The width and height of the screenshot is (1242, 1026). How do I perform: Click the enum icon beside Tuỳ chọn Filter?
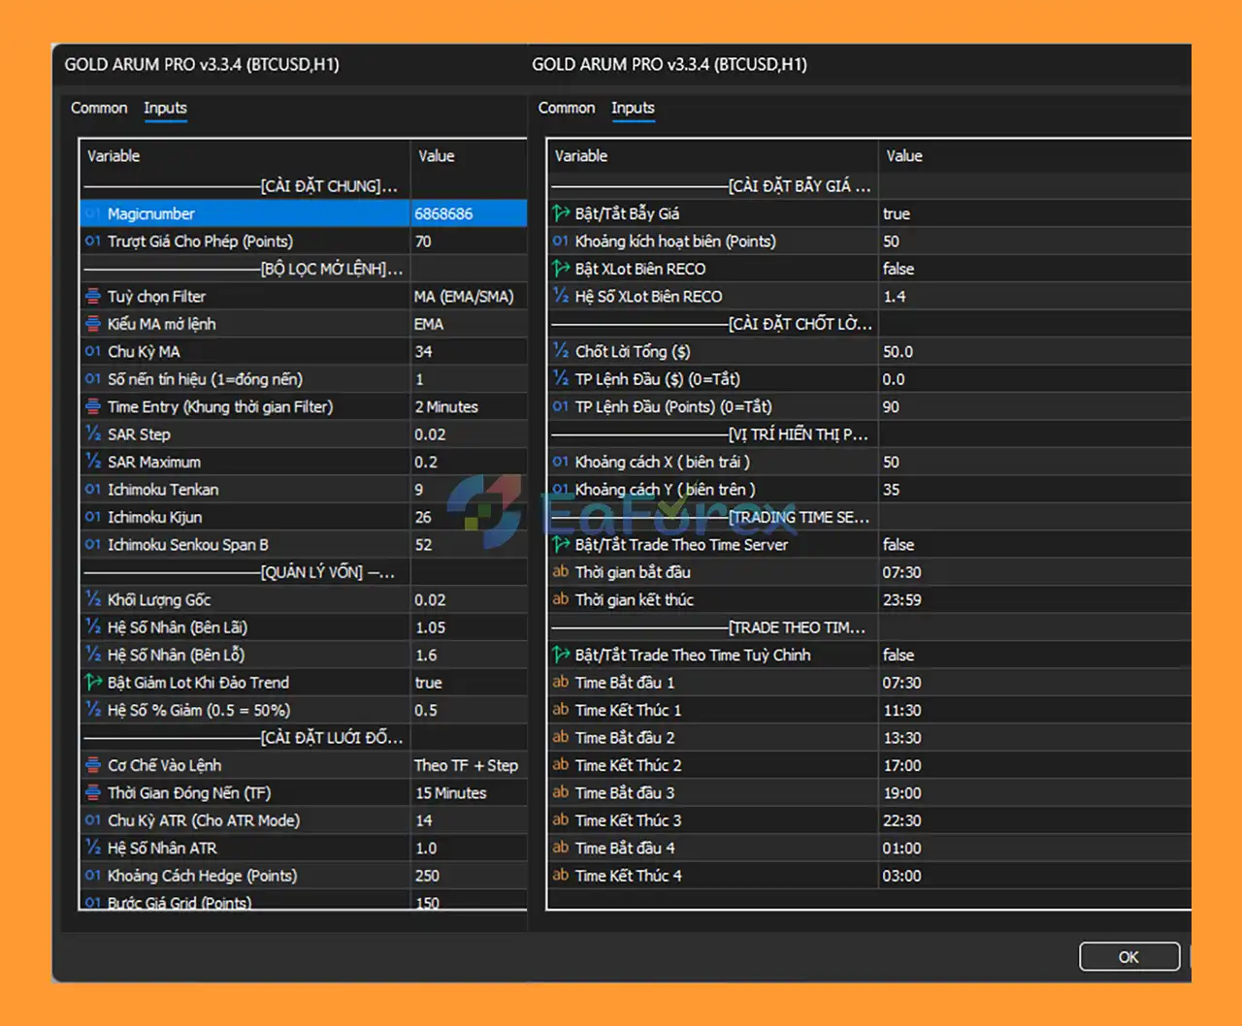pos(93,297)
